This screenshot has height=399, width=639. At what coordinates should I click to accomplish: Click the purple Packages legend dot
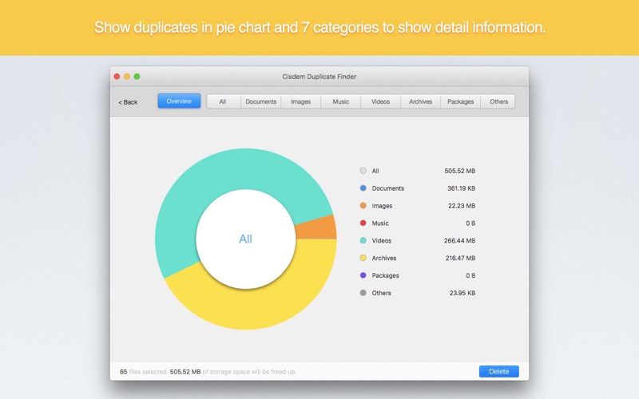click(x=363, y=275)
